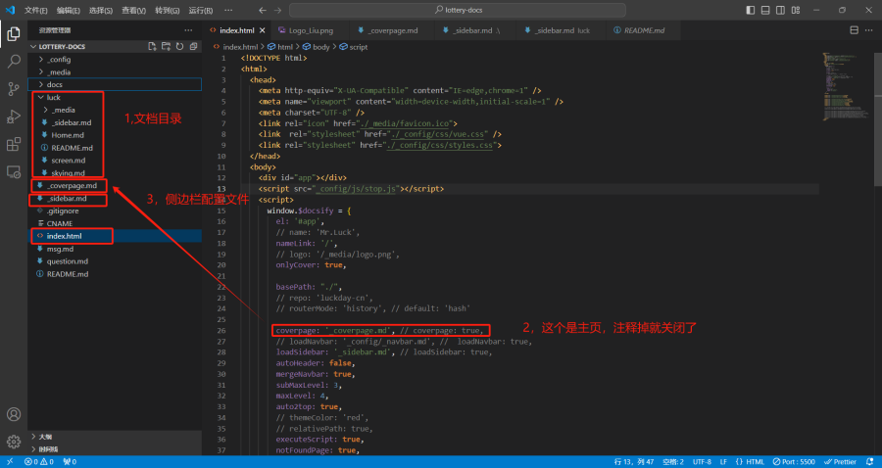Expand the docs folder
This screenshot has height=468, width=882.
click(x=115, y=84)
